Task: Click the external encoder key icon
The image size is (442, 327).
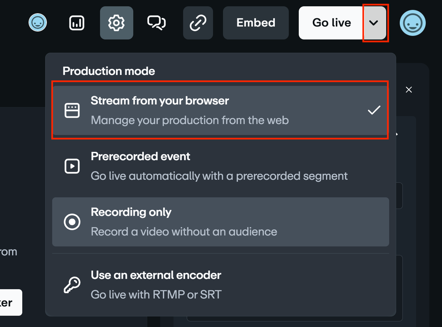Action: (x=72, y=284)
